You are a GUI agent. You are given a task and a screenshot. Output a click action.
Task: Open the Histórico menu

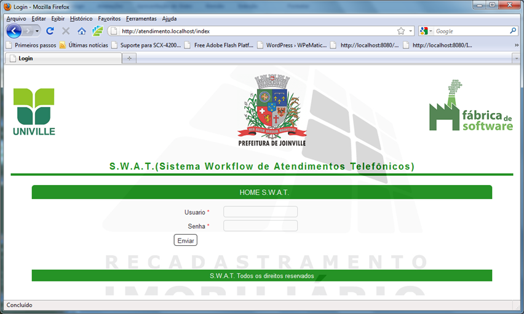point(81,18)
